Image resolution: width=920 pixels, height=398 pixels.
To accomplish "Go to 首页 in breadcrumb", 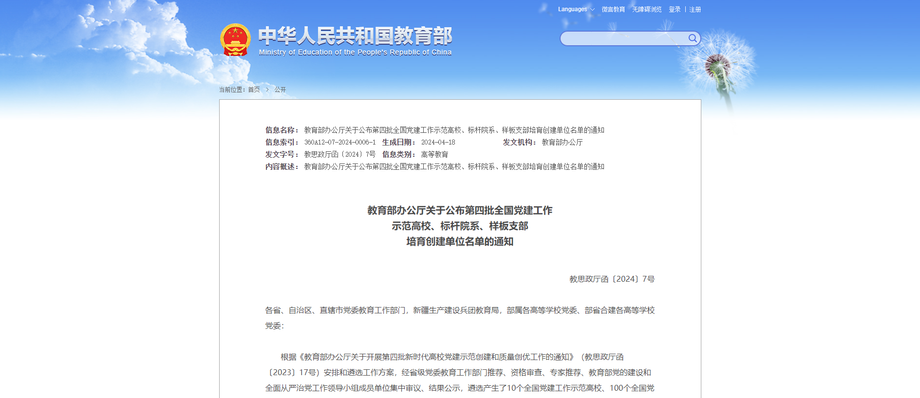I will coord(254,90).
